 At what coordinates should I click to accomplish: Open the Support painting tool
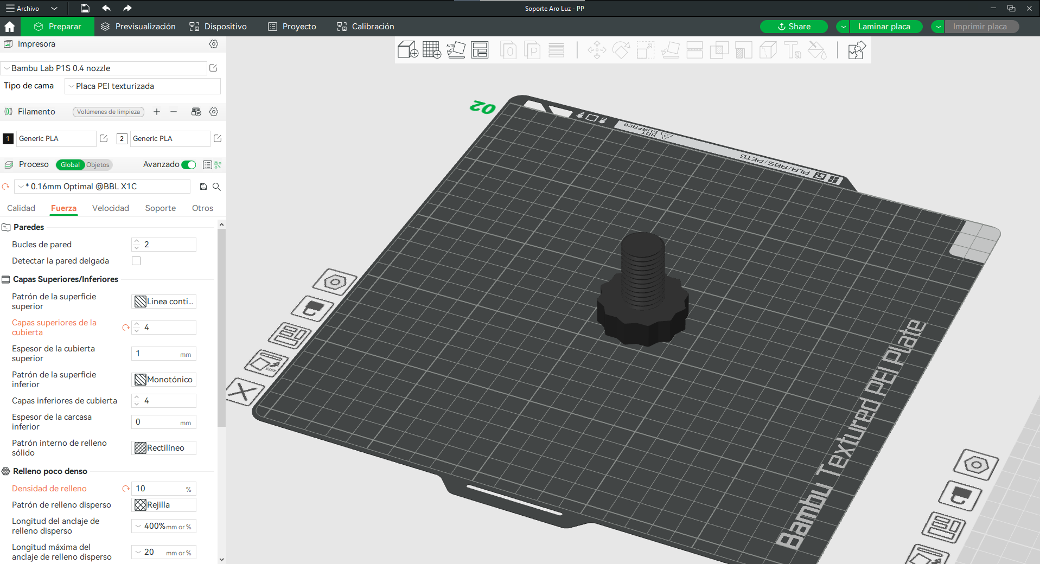[743, 50]
